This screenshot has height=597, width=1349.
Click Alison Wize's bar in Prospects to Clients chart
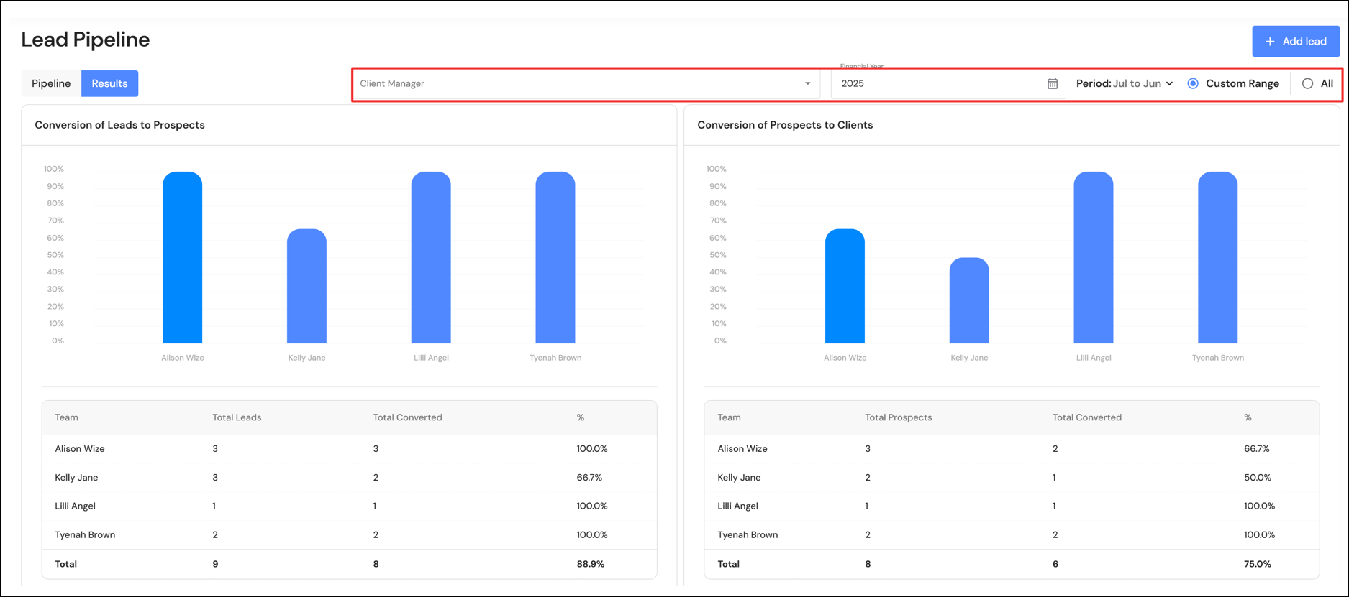pyautogui.click(x=845, y=286)
